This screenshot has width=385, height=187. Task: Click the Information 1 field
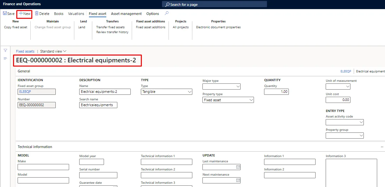pyautogui.click(x=290, y=162)
